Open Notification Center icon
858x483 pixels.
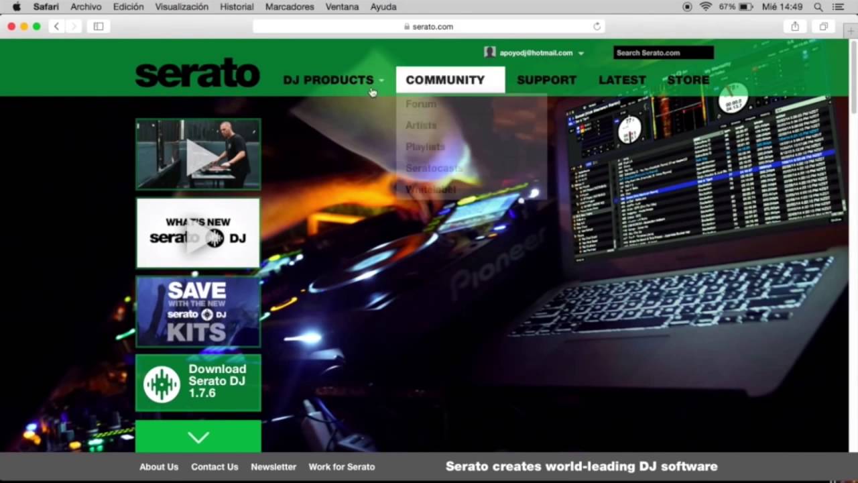839,7
